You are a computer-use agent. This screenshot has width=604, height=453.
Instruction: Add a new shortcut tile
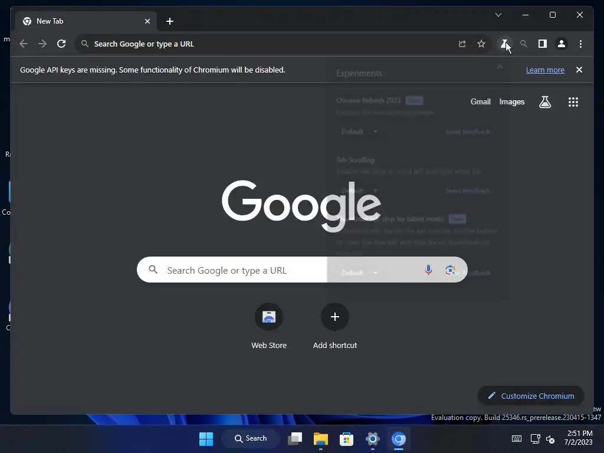click(x=335, y=326)
